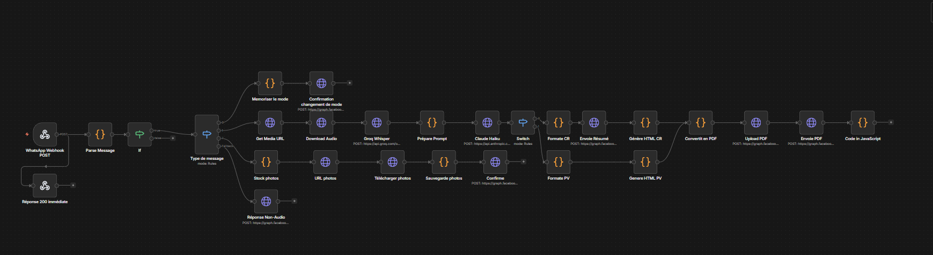Open the Switch rules node
933x255 pixels.
click(523, 122)
